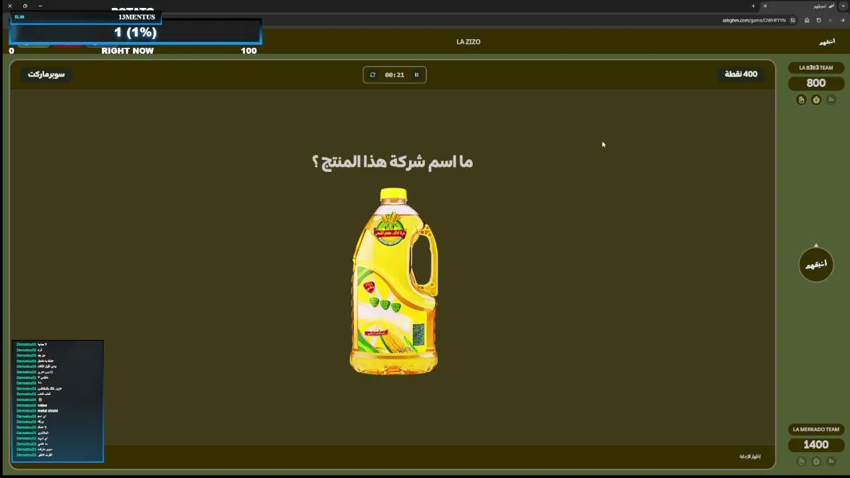Use LA MERKADO team's 2x double-points icon
Viewport: 850px width, 478px height.
831,461
